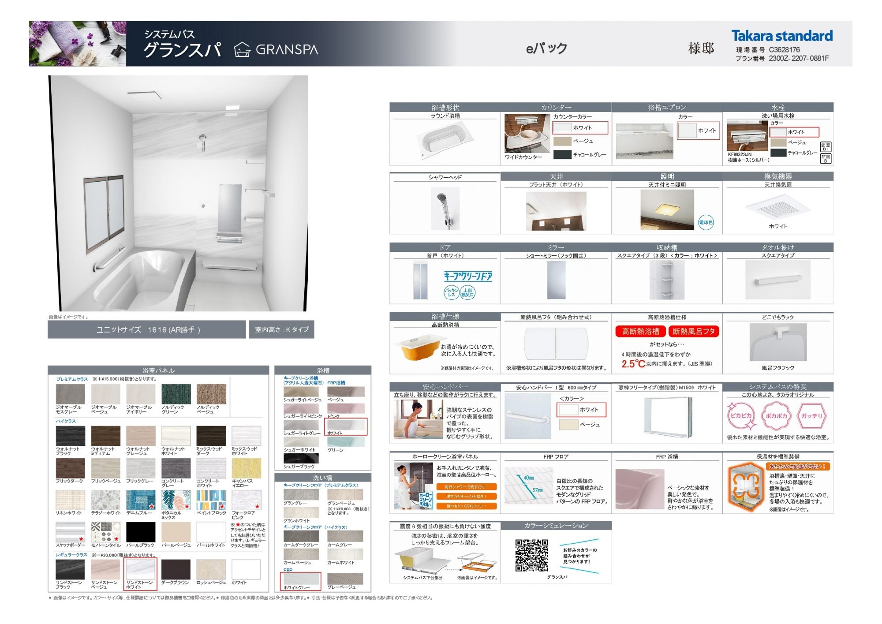Click the orange 毎日シャワーで流すだけ label
The height and width of the screenshot is (624, 882).
(467, 487)
